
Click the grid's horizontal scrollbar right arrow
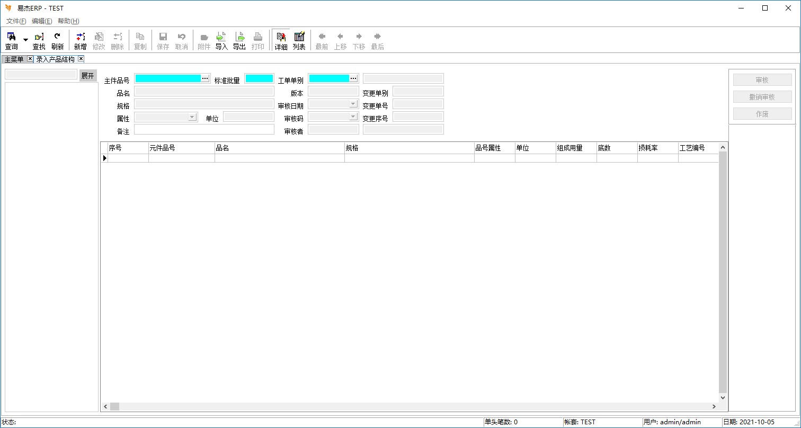pyautogui.click(x=714, y=406)
